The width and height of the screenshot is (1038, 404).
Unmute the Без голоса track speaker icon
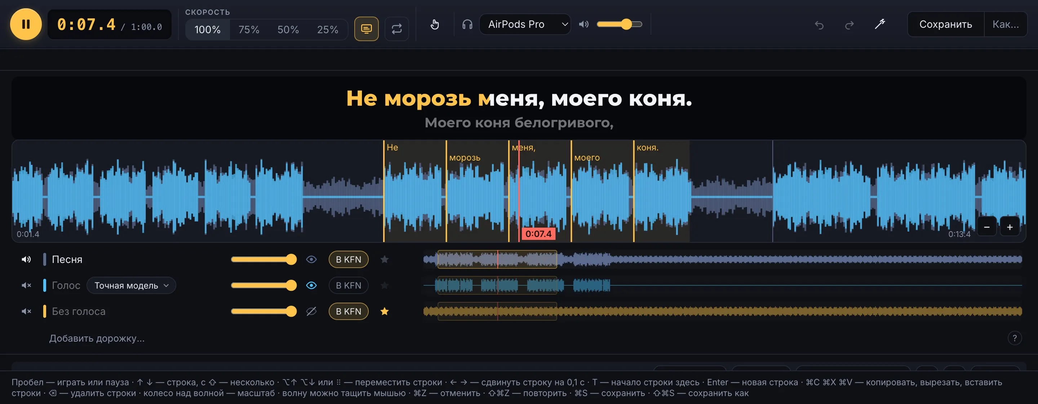tap(26, 311)
